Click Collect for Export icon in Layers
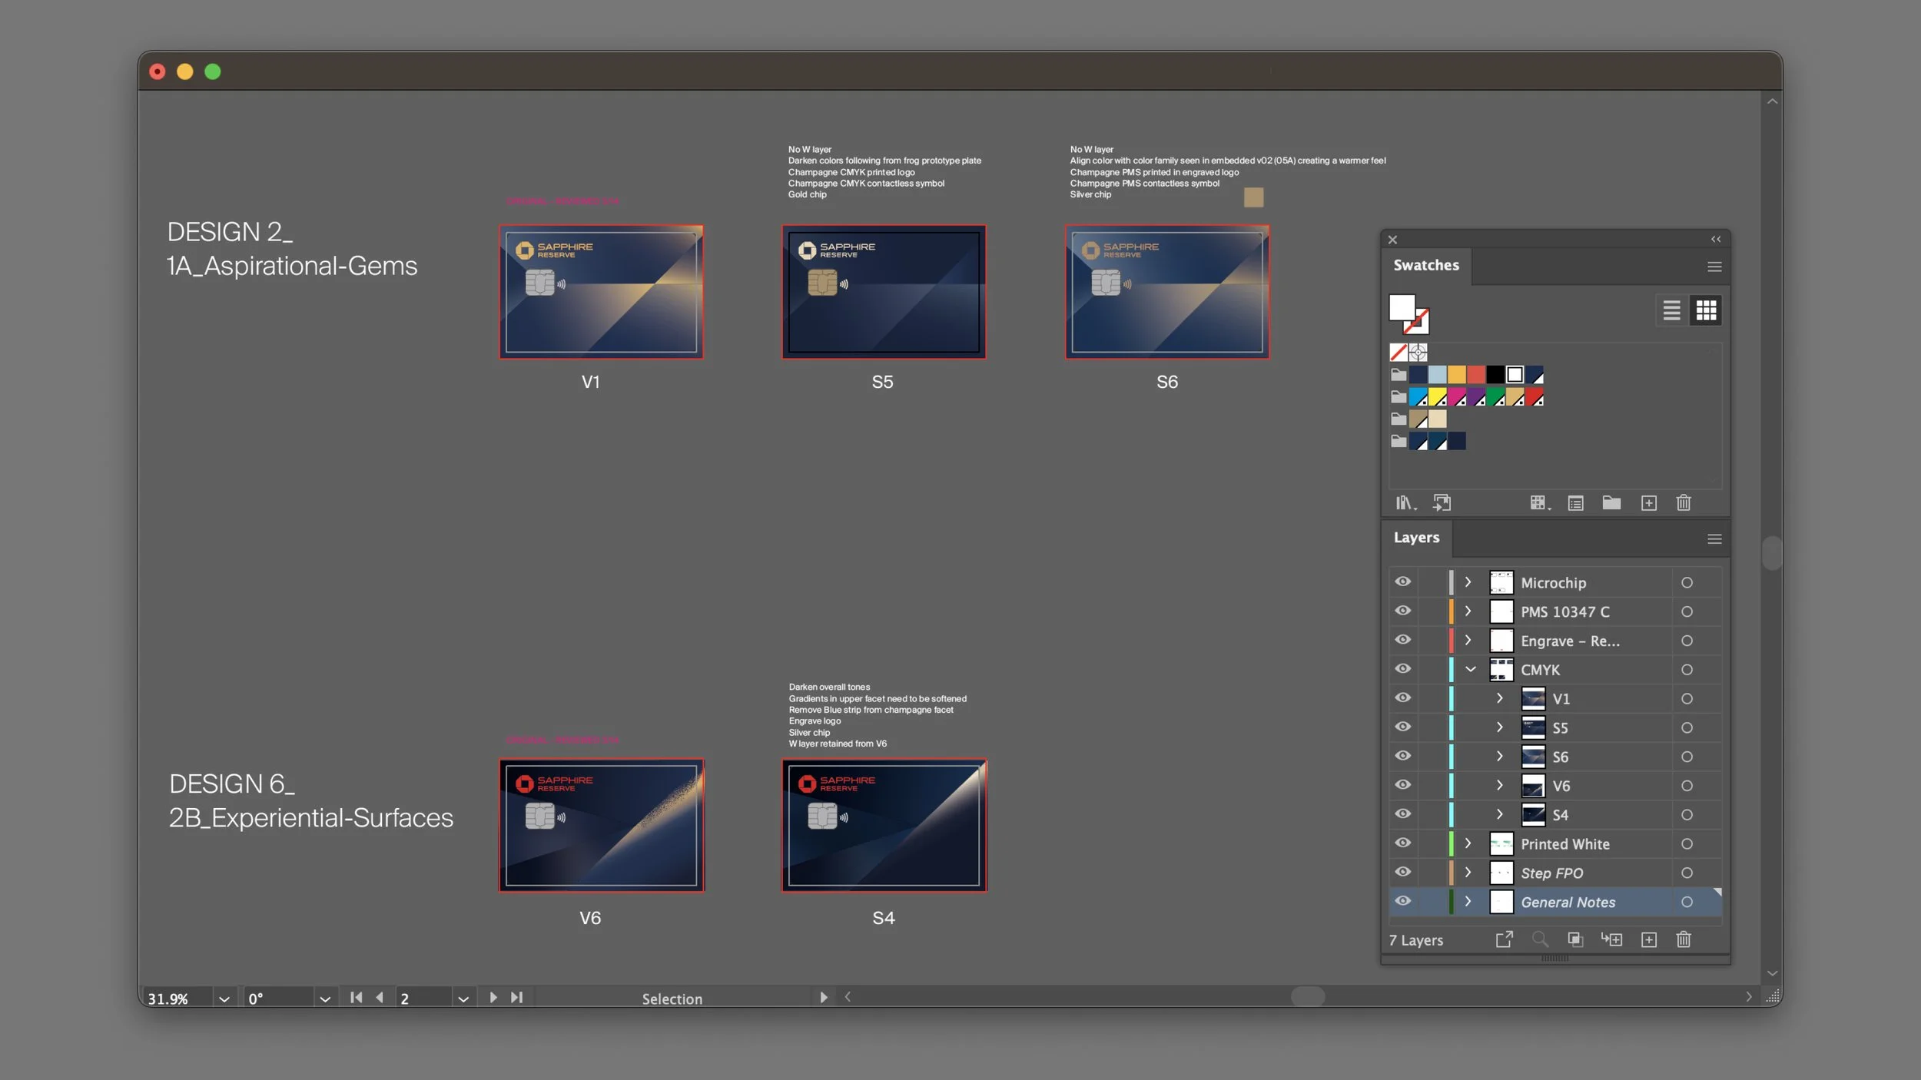 1504,939
